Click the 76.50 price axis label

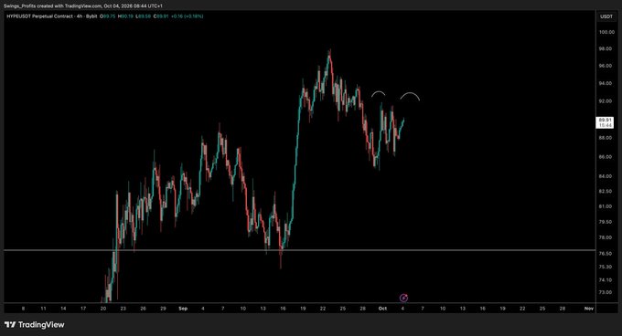(606, 254)
